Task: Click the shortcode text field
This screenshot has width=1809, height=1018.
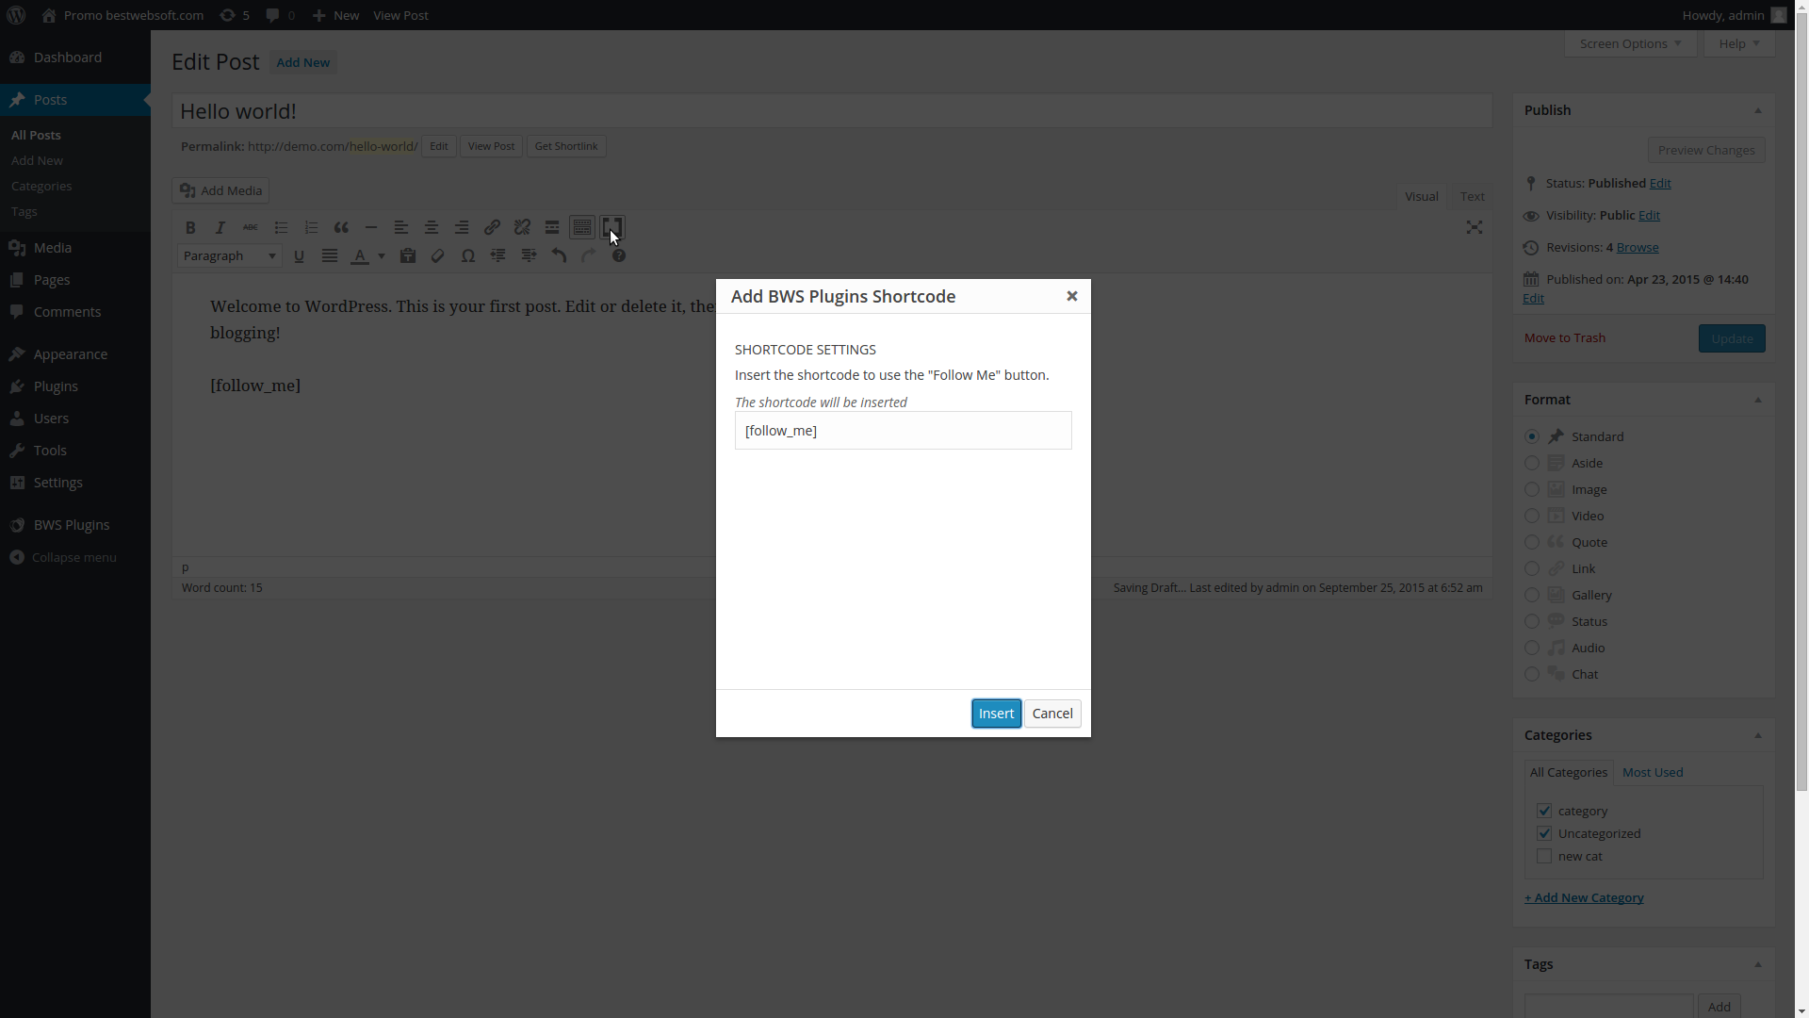Action: (x=904, y=430)
